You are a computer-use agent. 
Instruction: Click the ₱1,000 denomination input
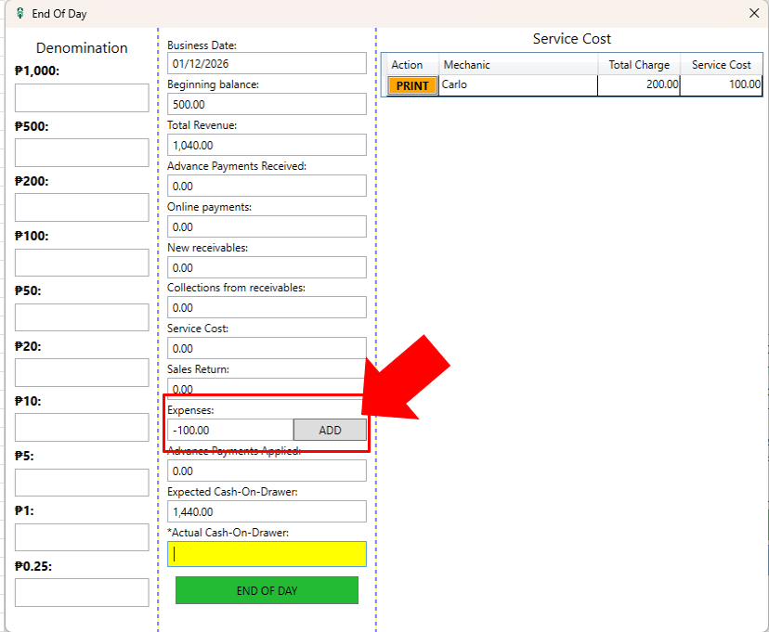[x=82, y=97]
